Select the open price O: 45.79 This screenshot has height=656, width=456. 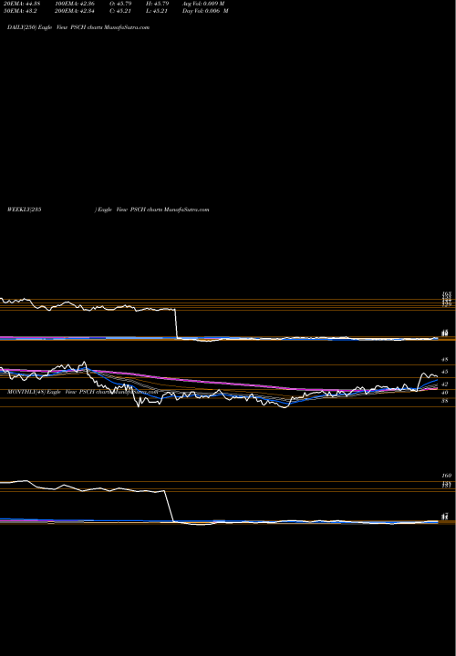121,4
